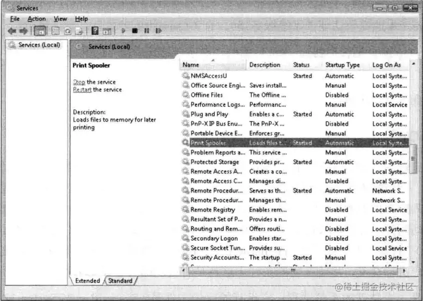Click the Refresh toolbar icon
423x301 pixels.
point(67,31)
